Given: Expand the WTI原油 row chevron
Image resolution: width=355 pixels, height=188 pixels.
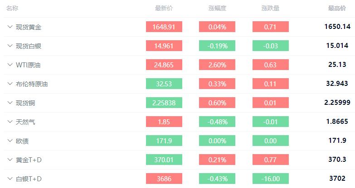Looking at the screenshot, I should coord(10,65).
